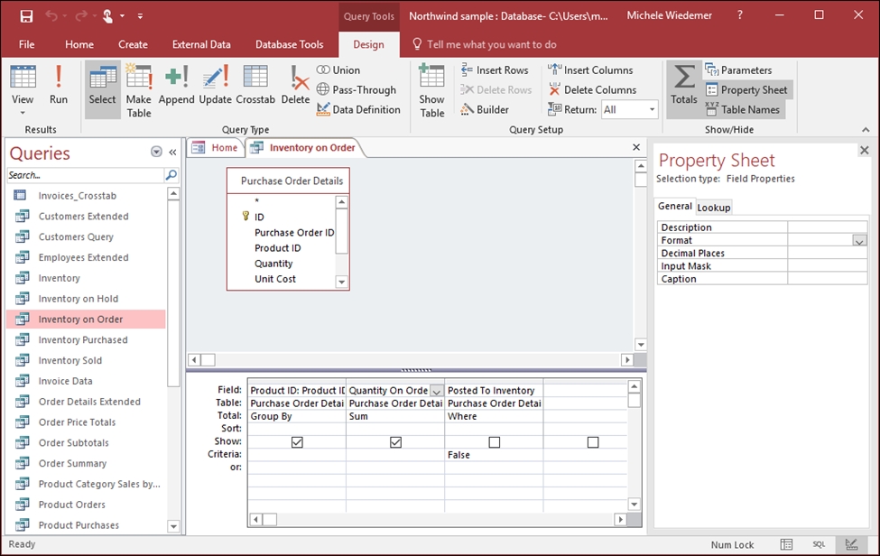880x556 pixels.
Task: Open the Order Summary query
Action: pyautogui.click(x=72, y=463)
